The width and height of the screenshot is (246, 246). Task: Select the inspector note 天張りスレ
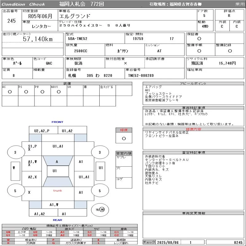153,176
